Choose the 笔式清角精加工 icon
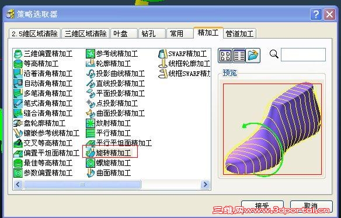 tap(18, 103)
